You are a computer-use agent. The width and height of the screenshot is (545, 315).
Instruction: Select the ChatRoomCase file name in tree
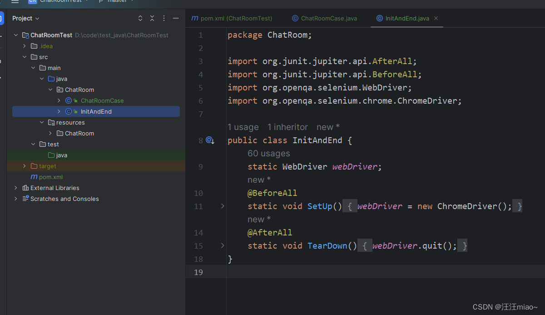[102, 100]
